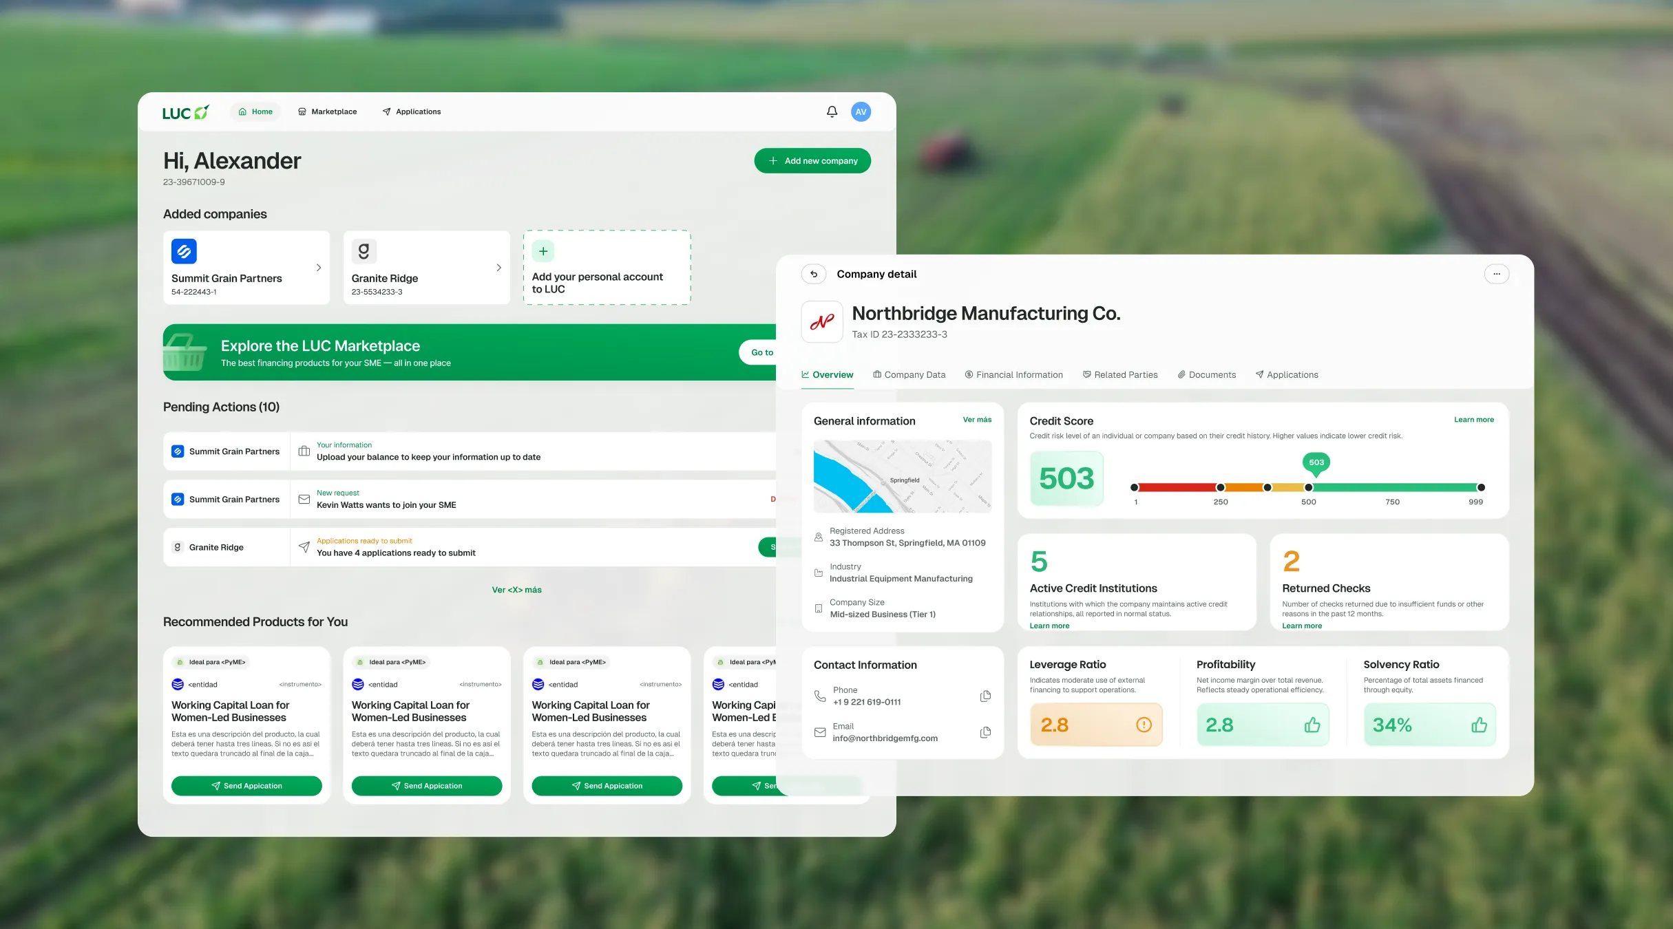Click the shopping basket icon in the Marketplace banner
The height and width of the screenshot is (929, 1673).
click(184, 352)
